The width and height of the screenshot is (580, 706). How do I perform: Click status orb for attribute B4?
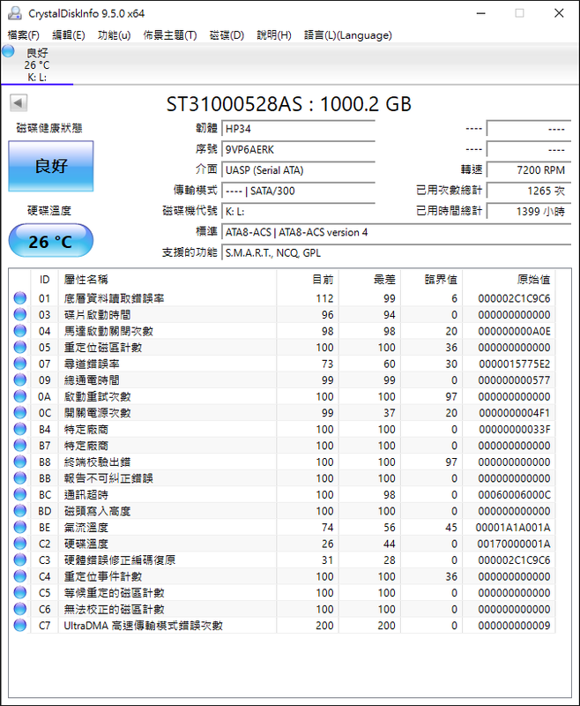19,429
